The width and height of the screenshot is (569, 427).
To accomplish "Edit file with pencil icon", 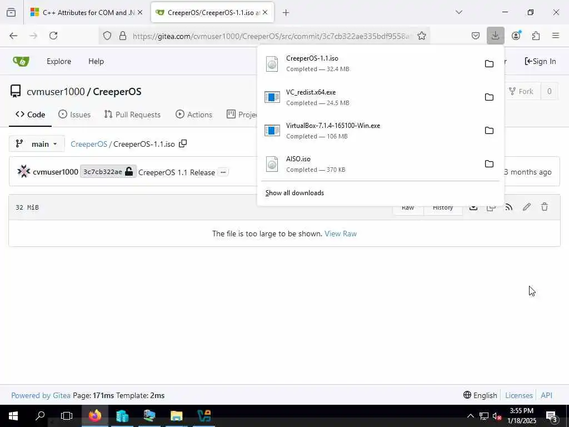I will (527, 207).
